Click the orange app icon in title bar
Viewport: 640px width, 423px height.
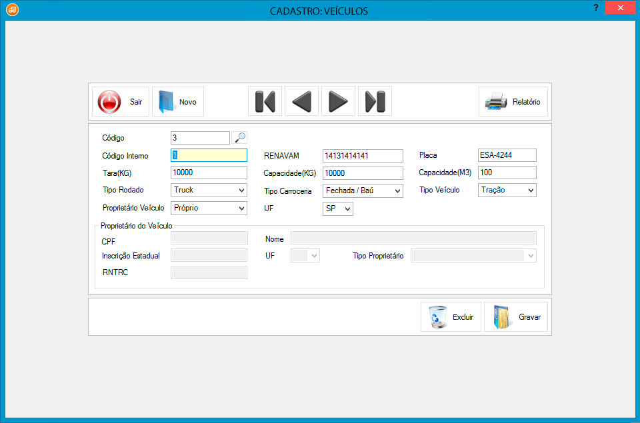[12, 9]
